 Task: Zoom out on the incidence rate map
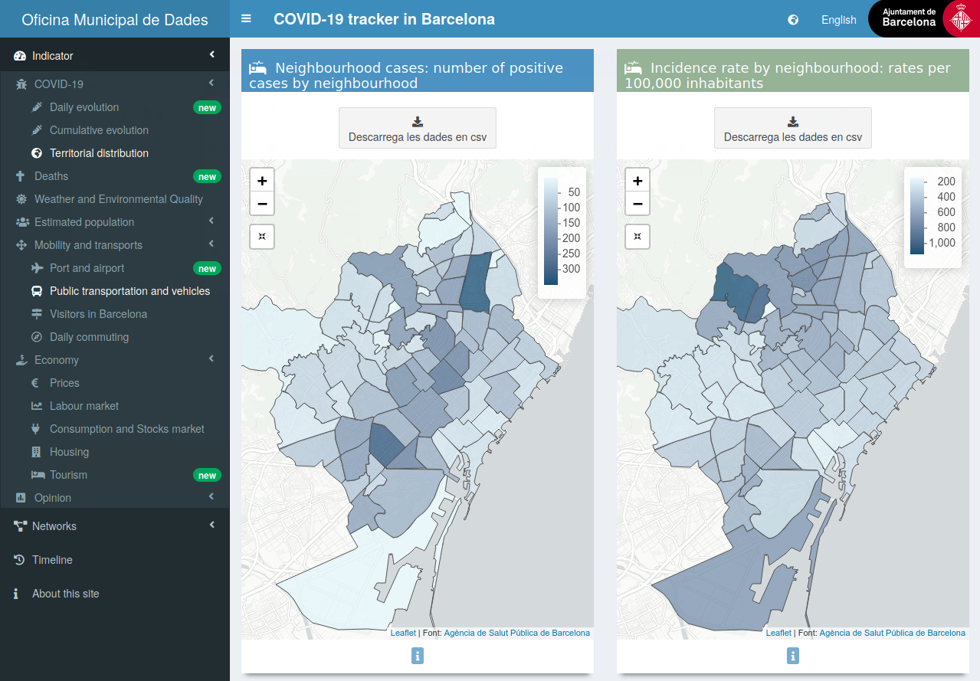tap(637, 204)
